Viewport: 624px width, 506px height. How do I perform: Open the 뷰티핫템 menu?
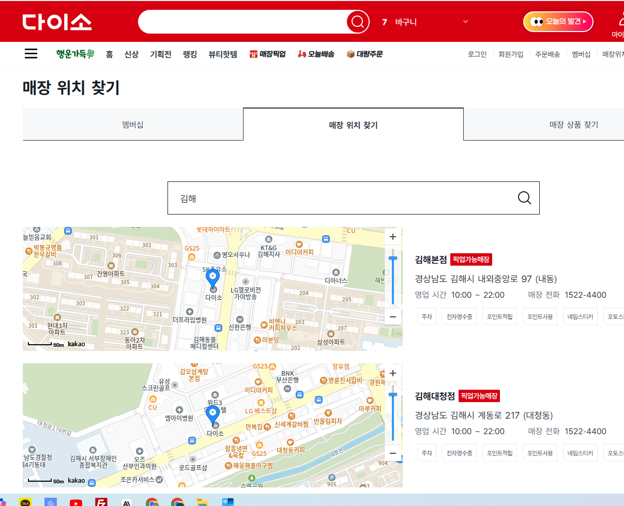[223, 54]
